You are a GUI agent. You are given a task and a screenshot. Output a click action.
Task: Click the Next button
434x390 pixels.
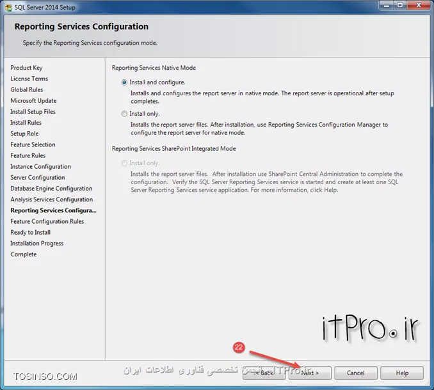(x=310, y=373)
